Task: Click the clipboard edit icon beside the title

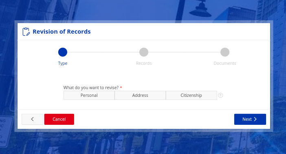Action: [x=26, y=32]
